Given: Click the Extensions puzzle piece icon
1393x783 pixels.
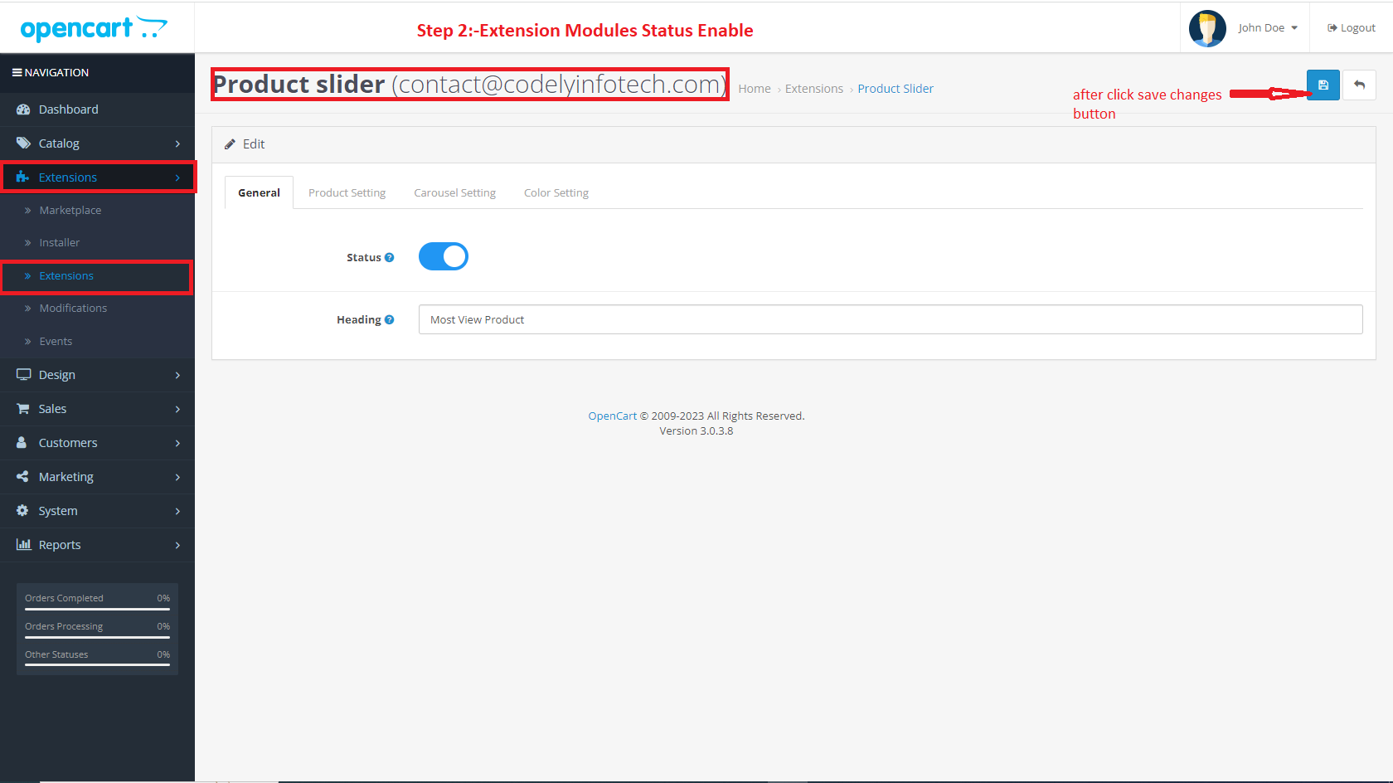Looking at the screenshot, I should [x=23, y=178].
